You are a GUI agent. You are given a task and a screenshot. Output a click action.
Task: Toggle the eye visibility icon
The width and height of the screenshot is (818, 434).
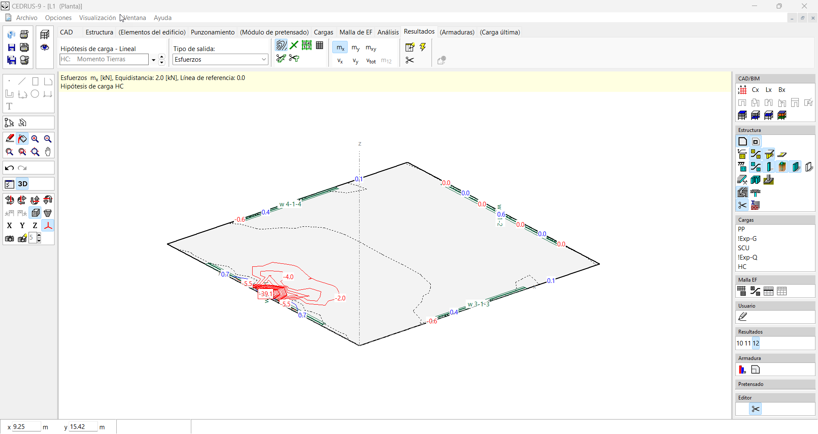45,47
